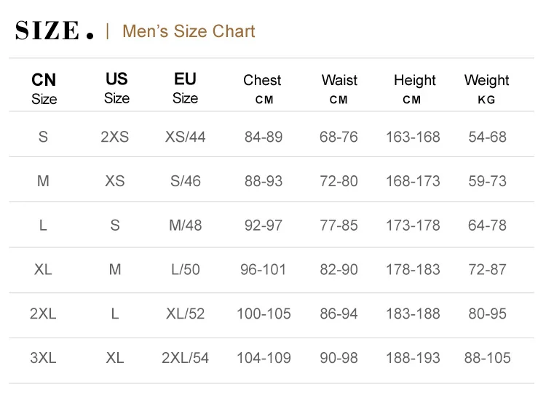Select the Waist CM column header
Screen dimensions: 546x395
point(339,88)
